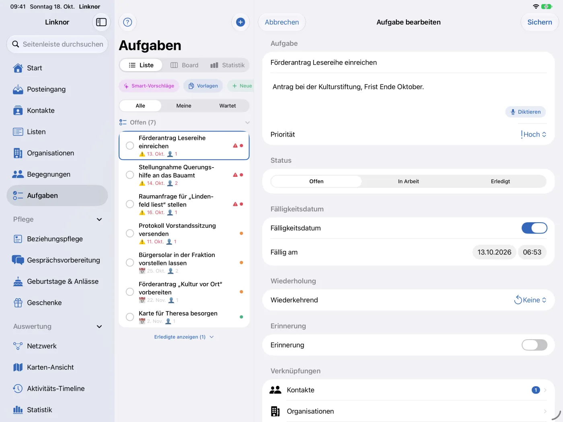Open the help question mark icon
The height and width of the screenshot is (422, 563).
coord(127,22)
